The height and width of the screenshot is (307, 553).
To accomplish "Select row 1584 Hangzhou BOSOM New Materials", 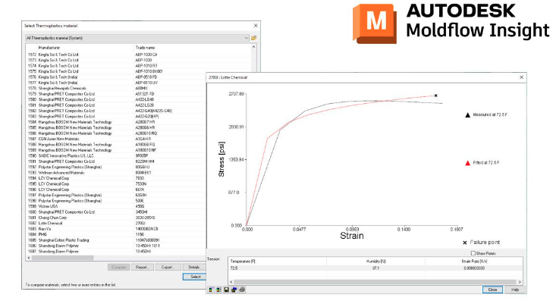I will click(116, 122).
